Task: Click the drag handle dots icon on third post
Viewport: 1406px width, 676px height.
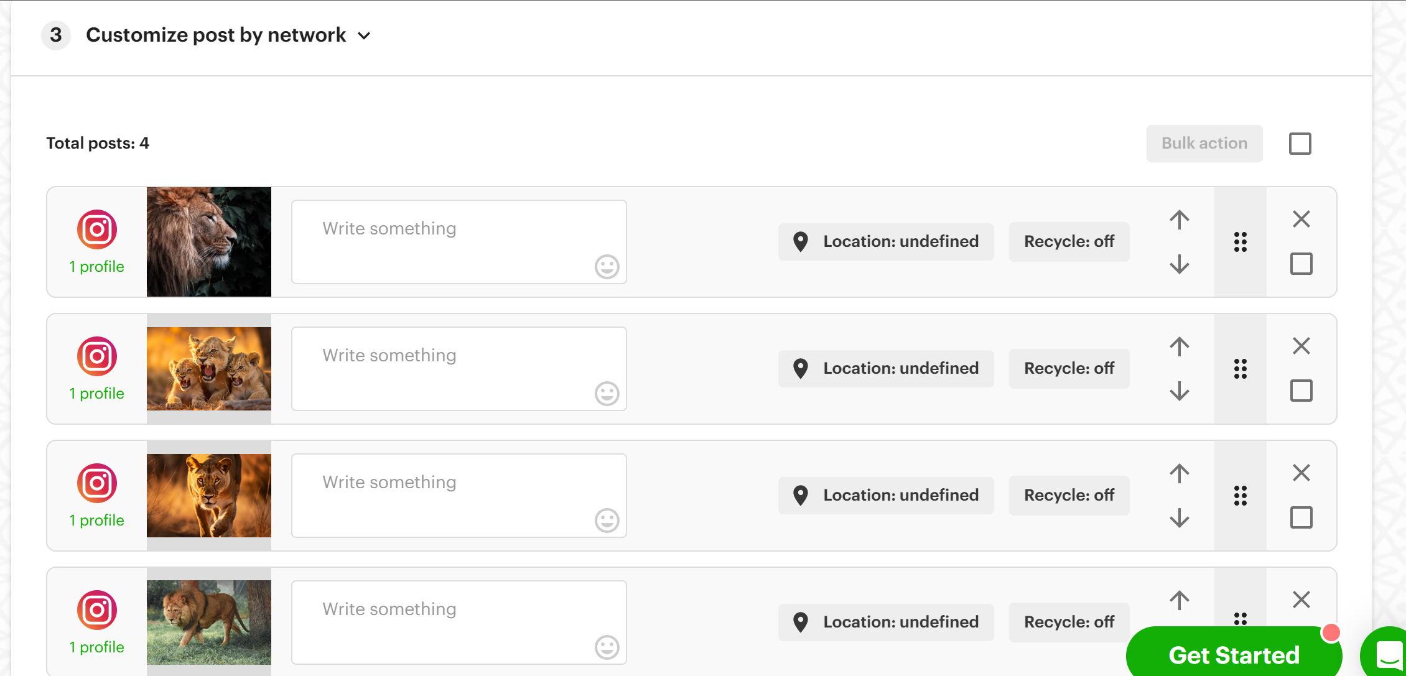Action: point(1240,495)
